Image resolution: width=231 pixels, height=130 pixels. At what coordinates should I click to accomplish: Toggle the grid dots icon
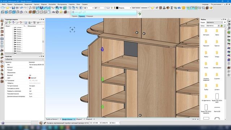(34, 8)
